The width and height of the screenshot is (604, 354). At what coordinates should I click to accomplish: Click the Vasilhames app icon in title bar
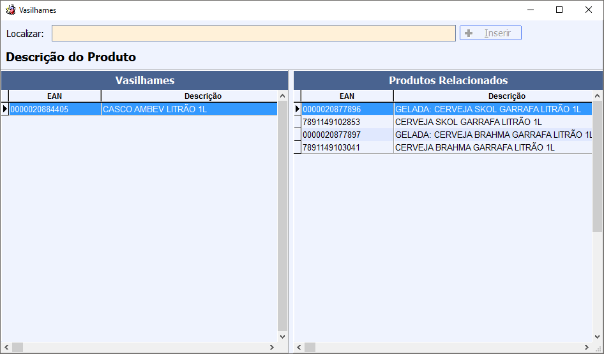[x=10, y=10]
